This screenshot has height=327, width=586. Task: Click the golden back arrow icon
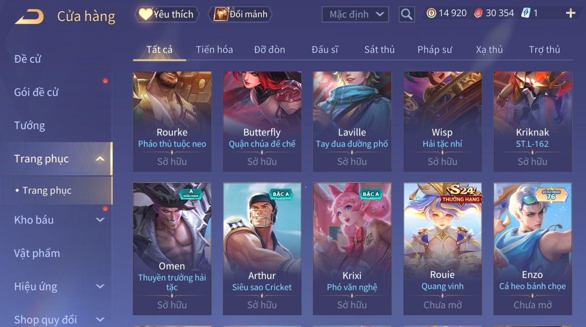29,16
